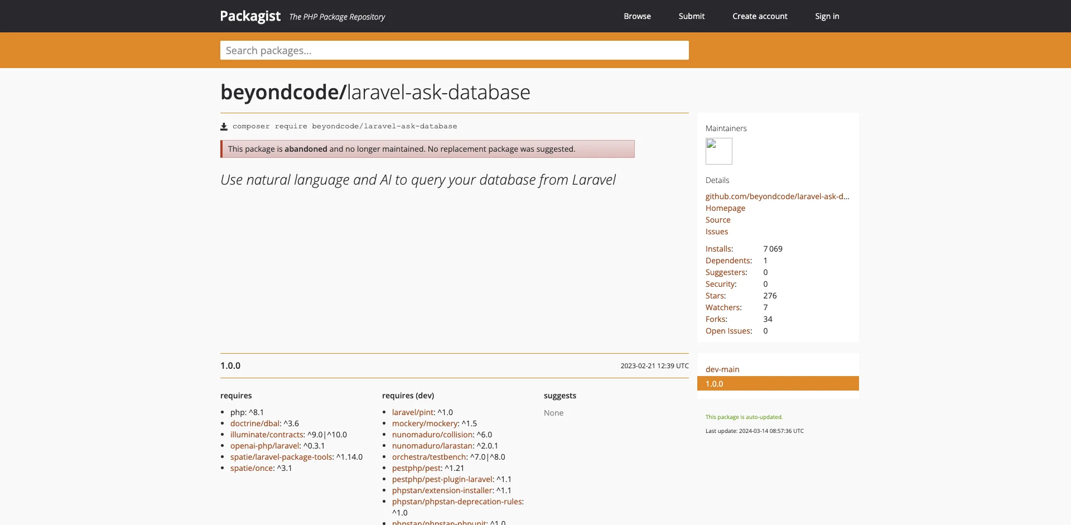Open Create account page

[x=760, y=16]
